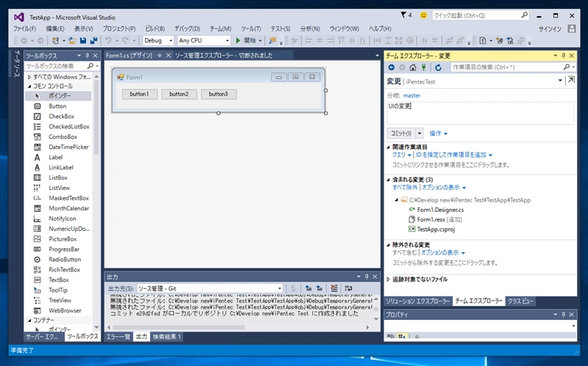Viewport: 588px width, 366px height.
Task: Open the デバッグ(D) menu
Action: pyautogui.click(x=187, y=29)
